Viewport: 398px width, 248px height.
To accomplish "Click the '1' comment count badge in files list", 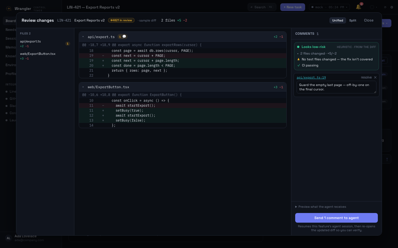I will coord(67,44).
